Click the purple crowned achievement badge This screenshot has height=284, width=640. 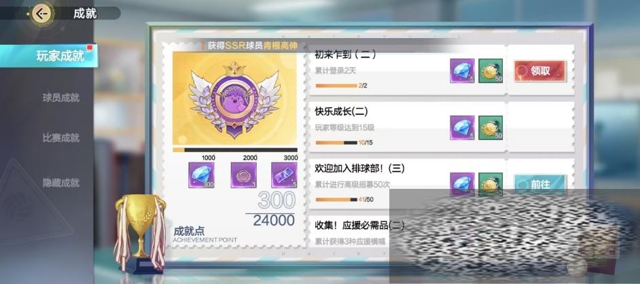coord(234,99)
